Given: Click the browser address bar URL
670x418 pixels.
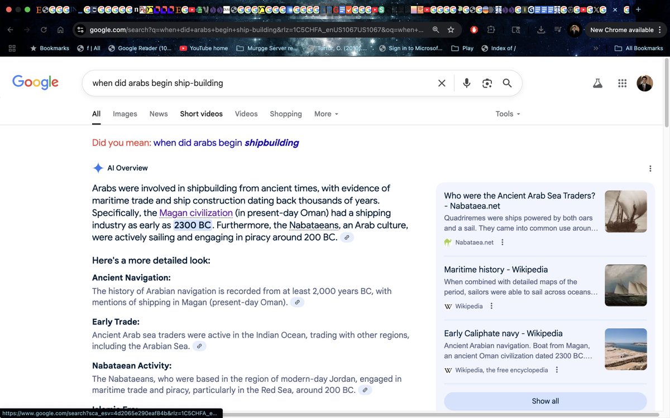Looking at the screenshot, I should pyautogui.click(x=257, y=30).
